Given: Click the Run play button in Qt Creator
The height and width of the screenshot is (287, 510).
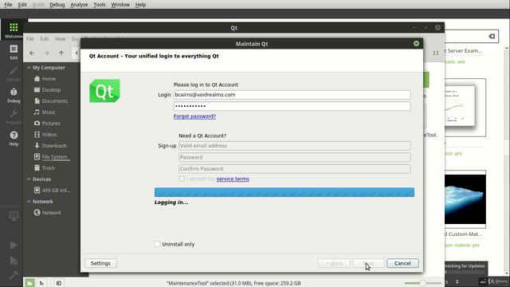Looking at the screenshot, I should (x=14, y=245).
